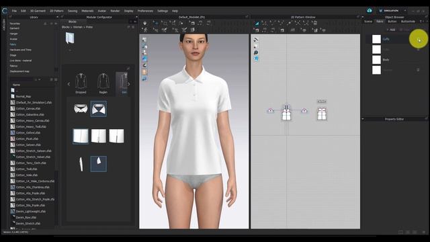This screenshot has height=242, width=430.
Task: Click the cloud icon beside SIMULATION mode
Action: coord(370,11)
